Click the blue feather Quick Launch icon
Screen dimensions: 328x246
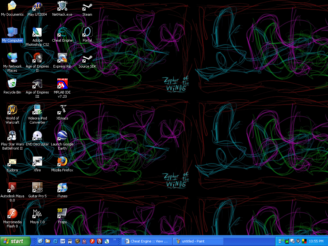pos(107,241)
